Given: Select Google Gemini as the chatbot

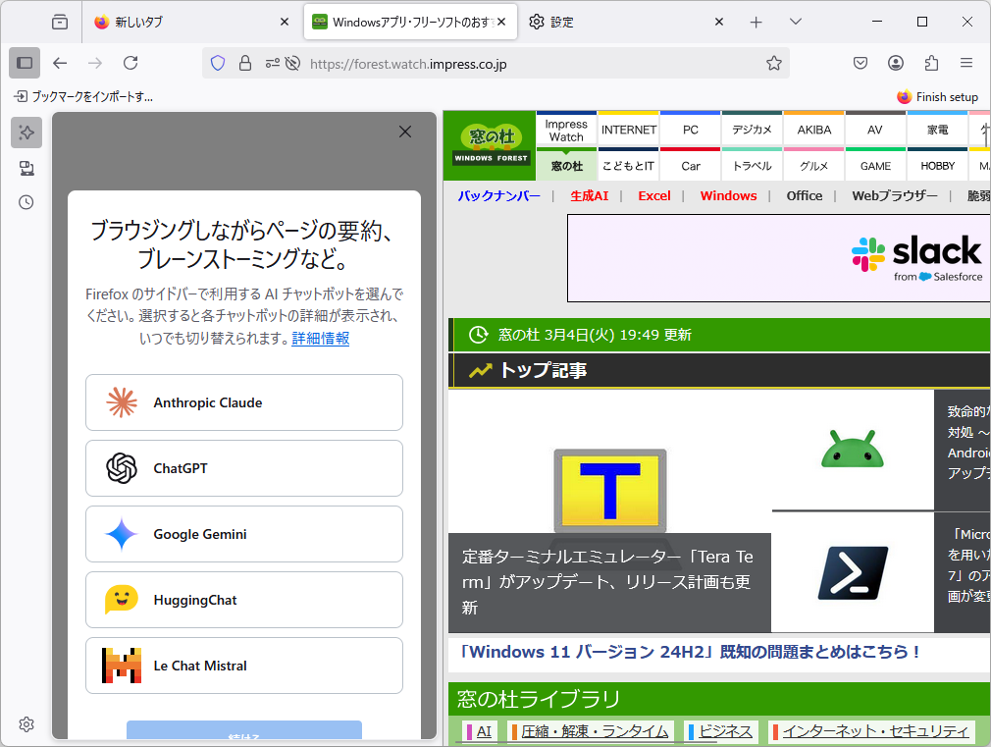Looking at the screenshot, I should [243, 534].
